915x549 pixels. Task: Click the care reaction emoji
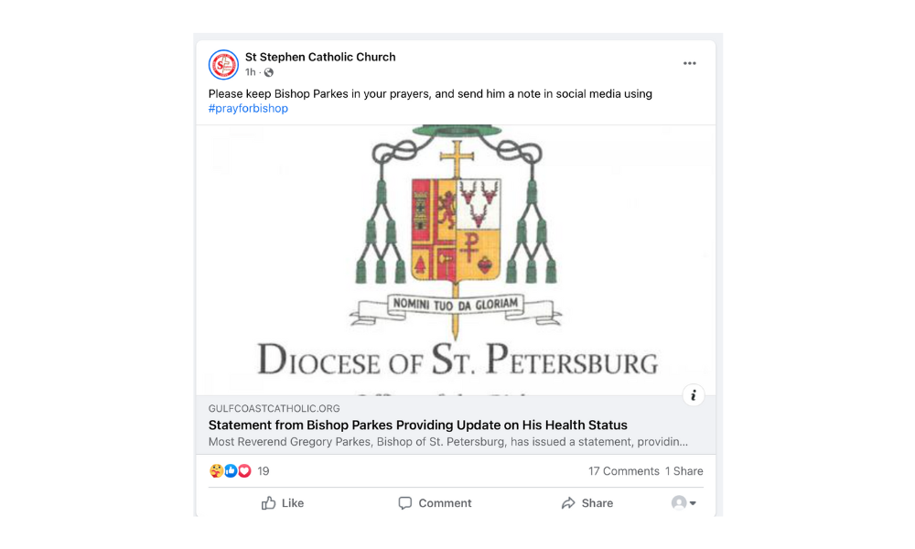pos(215,470)
